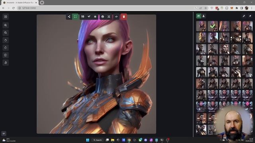
Task: Go back in browser history
Action: click(x=4, y=8)
